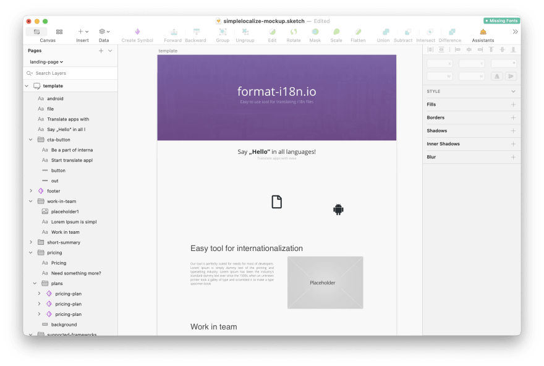Show more toolbar items via double chevron
Image resolution: width=544 pixels, height=366 pixels.
pyautogui.click(x=515, y=32)
